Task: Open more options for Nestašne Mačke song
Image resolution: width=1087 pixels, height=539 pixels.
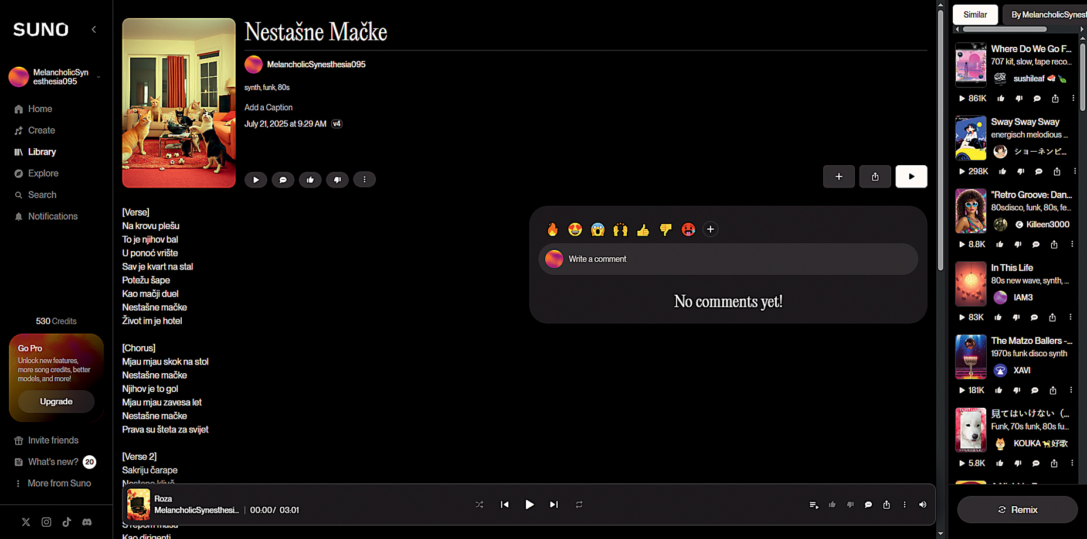Action: [x=364, y=180]
